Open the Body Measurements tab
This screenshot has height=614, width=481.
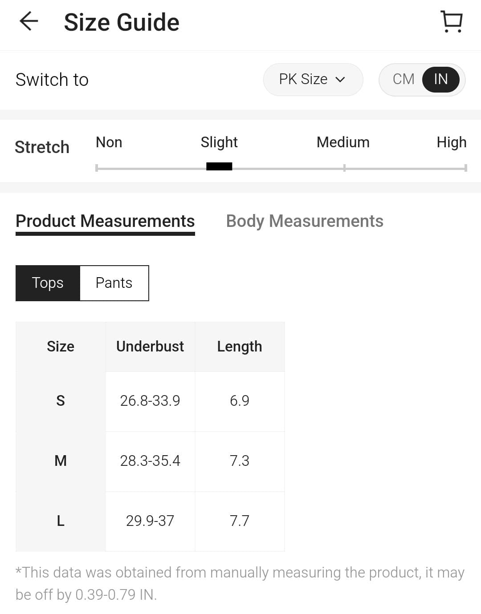point(305,221)
